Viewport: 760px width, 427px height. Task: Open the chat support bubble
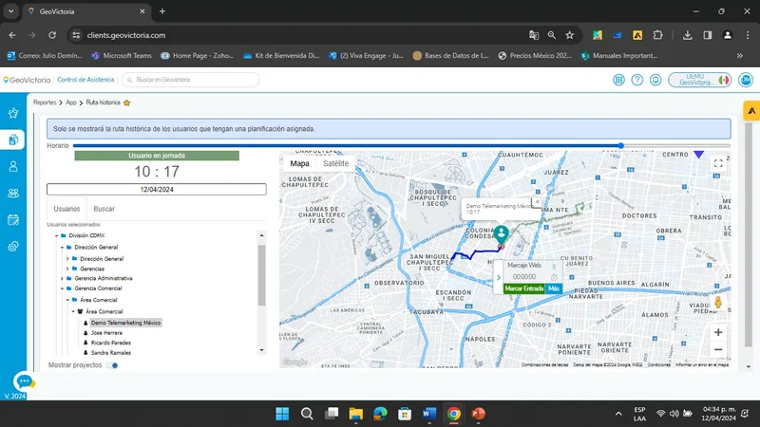click(x=25, y=381)
